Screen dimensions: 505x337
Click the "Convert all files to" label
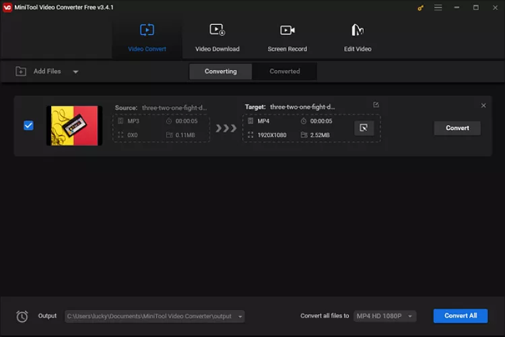[325, 315]
